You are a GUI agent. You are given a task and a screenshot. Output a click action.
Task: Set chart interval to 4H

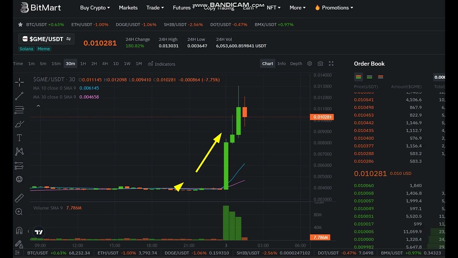[105, 63]
